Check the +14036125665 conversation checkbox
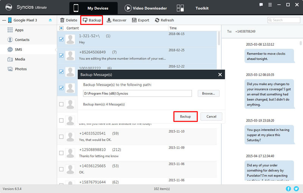Screen dimensions: 303x193 [61, 169]
